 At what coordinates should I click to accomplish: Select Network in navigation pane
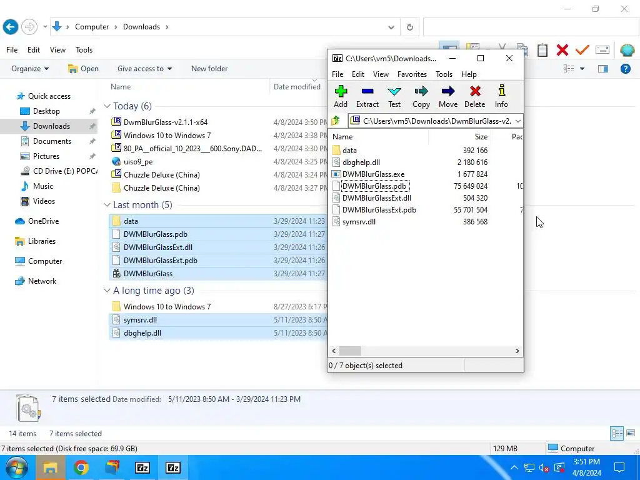tap(42, 281)
